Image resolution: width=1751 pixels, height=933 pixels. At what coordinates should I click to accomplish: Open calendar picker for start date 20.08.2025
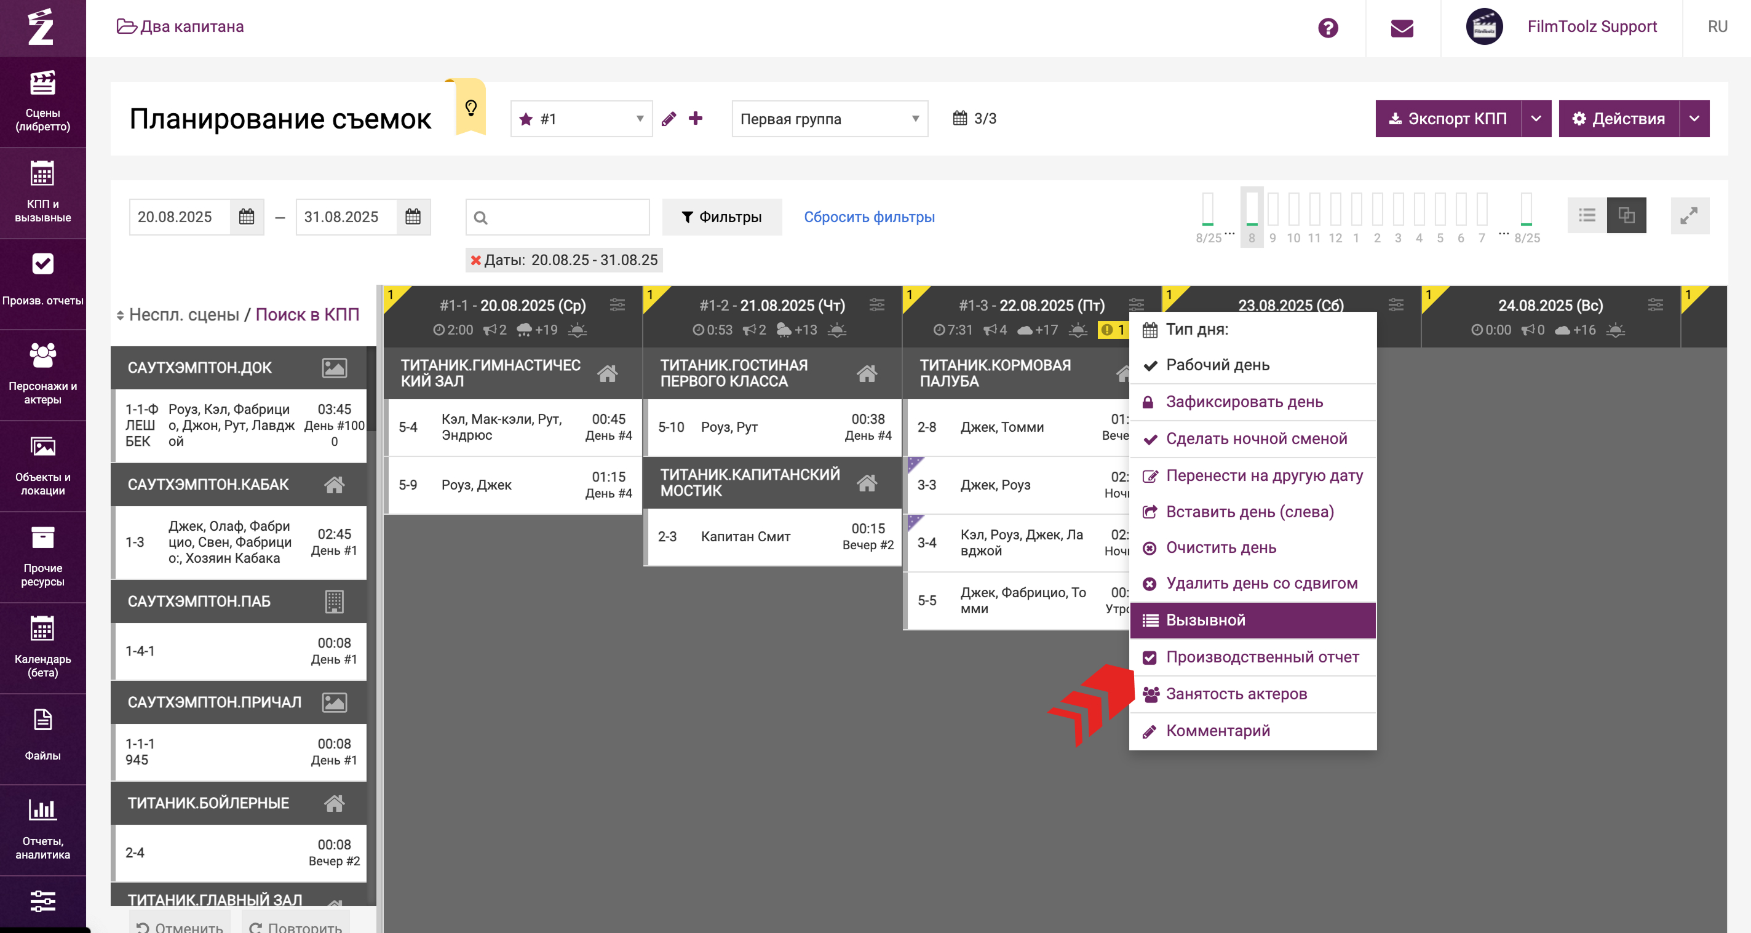click(247, 216)
